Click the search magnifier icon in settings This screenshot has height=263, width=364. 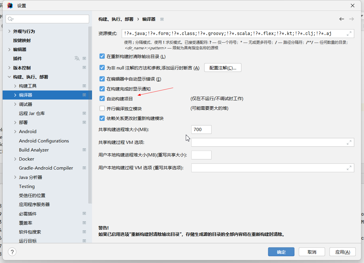click(x=10, y=19)
